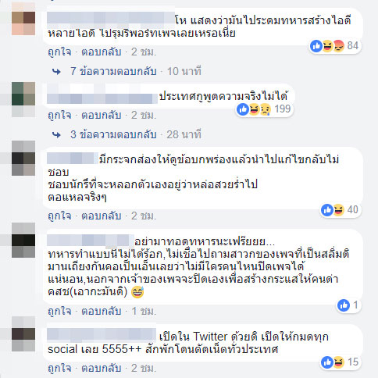Click the angry reaction icon beside count 84

pyautogui.click(x=338, y=46)
